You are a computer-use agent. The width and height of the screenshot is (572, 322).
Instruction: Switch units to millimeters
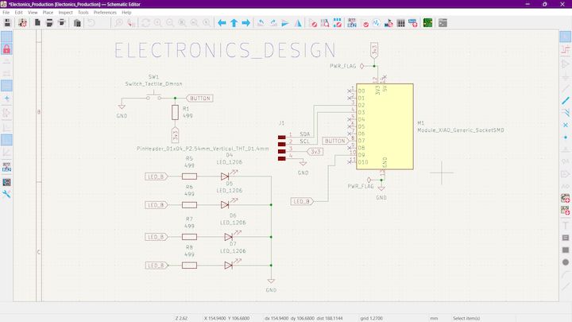click(6, 86)
